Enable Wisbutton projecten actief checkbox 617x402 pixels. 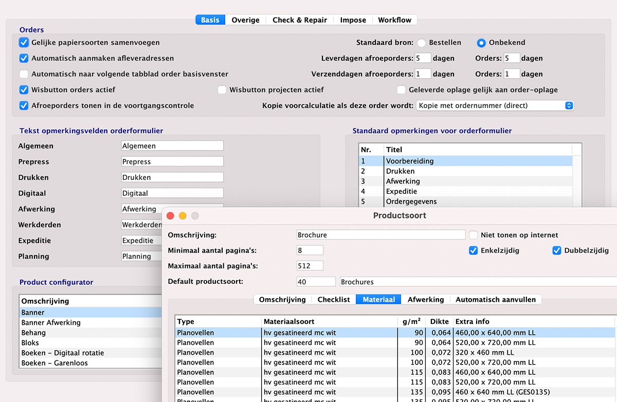pyautogui.click(x=222, y=89)
